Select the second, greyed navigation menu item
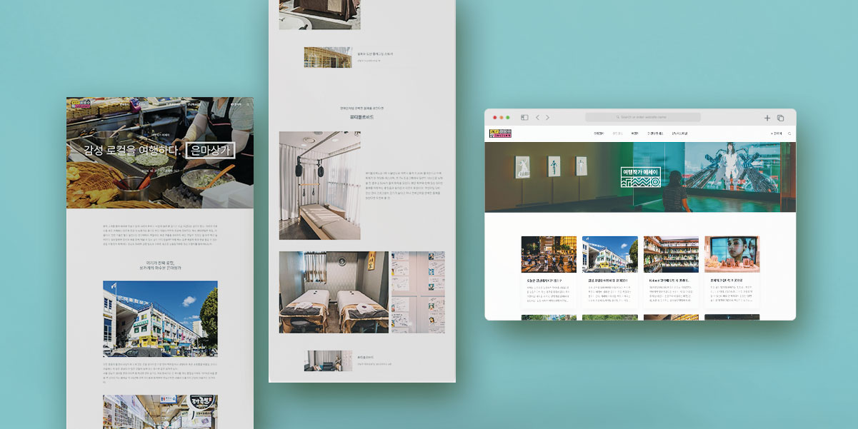The width and height of the screenshot is (858, 429). tap(617, 133)
